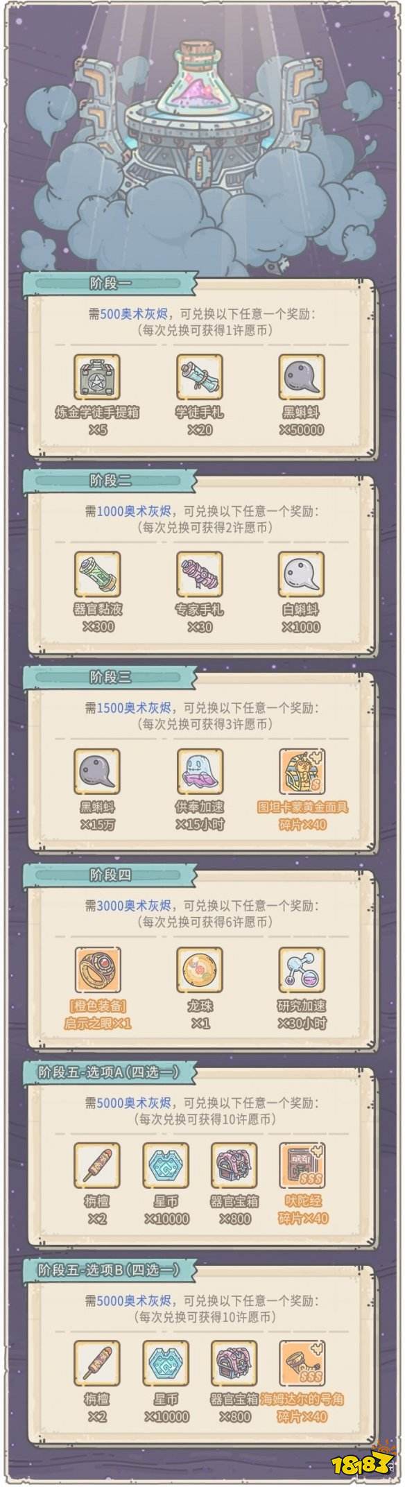Select 器官宝箱 chest in option B
This screenshot has height=1487, width=405.
click(x=234, y=1364)
